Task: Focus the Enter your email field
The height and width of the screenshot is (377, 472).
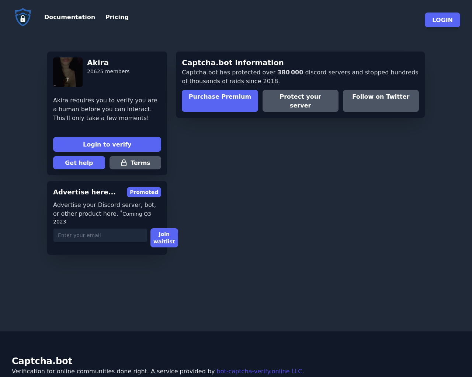Action: pyautogui.click(x=100, y=235)
